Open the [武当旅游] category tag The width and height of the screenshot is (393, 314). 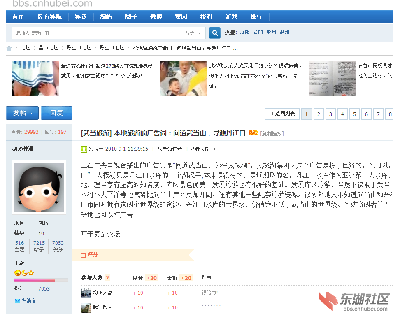[x=96, y=133]
